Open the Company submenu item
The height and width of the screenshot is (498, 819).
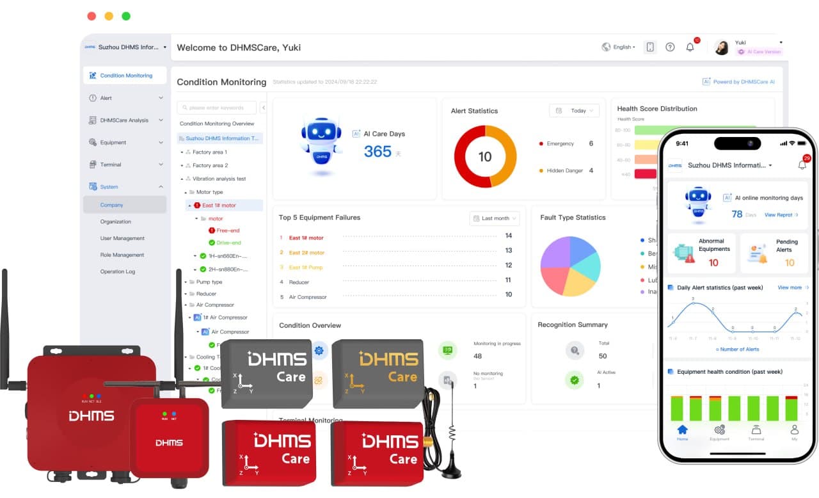(x=125, y=205)
